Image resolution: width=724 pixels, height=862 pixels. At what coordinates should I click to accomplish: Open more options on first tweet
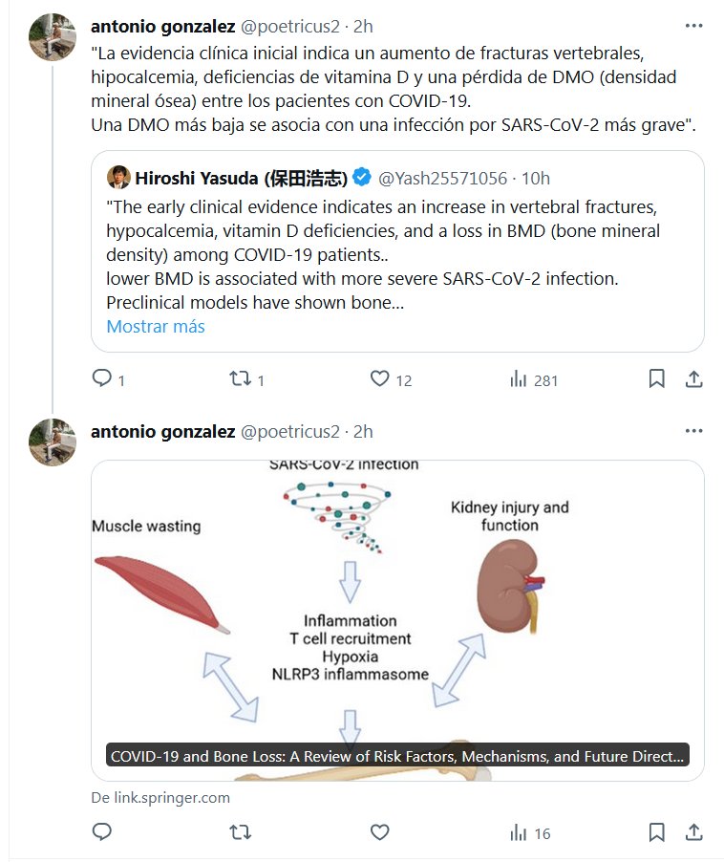(x=693, y=25)
